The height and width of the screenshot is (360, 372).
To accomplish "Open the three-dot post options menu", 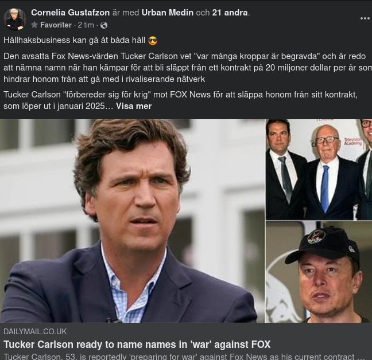I will point(365,18).
